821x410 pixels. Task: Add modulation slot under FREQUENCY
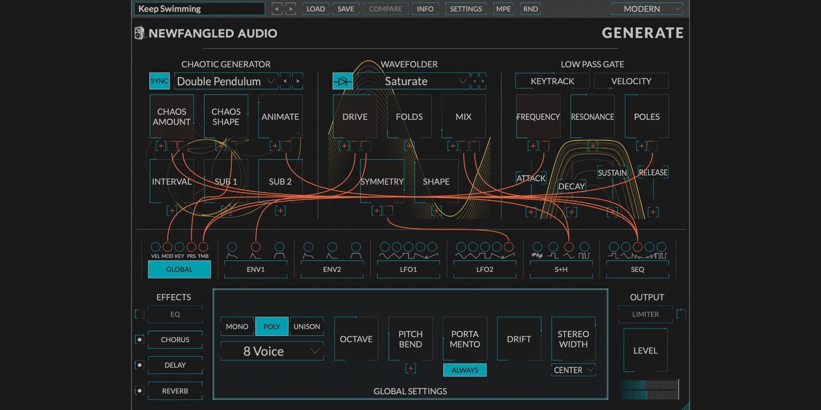[x=532, y=146]
